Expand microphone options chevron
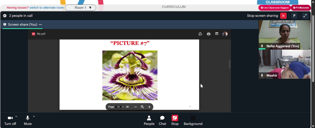The image size is (315, 128). (34, 116)
